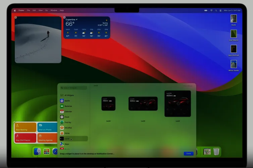Select Maps in the widget sidebar
253x168 pixels.
click(66, 144)
